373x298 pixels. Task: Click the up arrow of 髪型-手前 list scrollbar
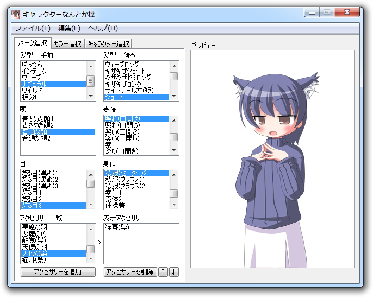91,66
